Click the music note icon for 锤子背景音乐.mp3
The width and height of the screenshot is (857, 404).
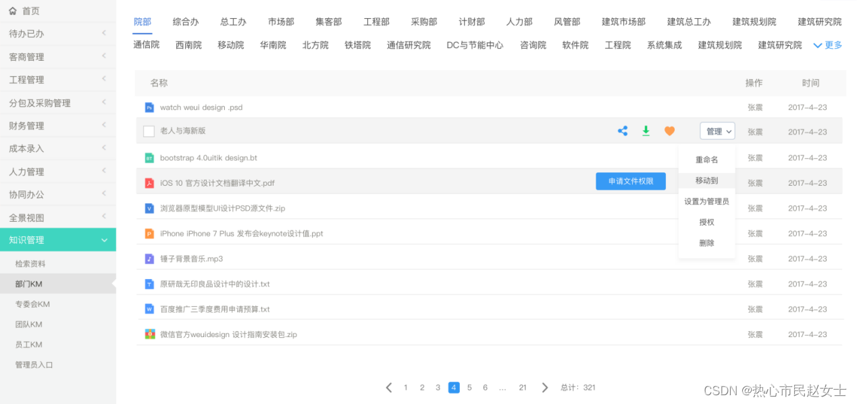coord(149,259)
